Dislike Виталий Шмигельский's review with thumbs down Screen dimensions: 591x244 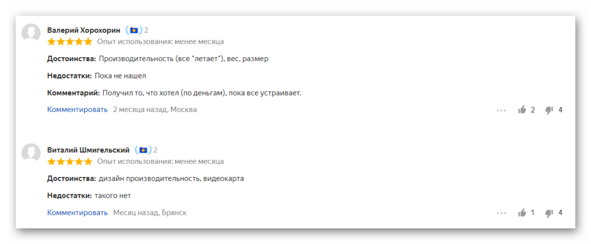coord(549,213)
